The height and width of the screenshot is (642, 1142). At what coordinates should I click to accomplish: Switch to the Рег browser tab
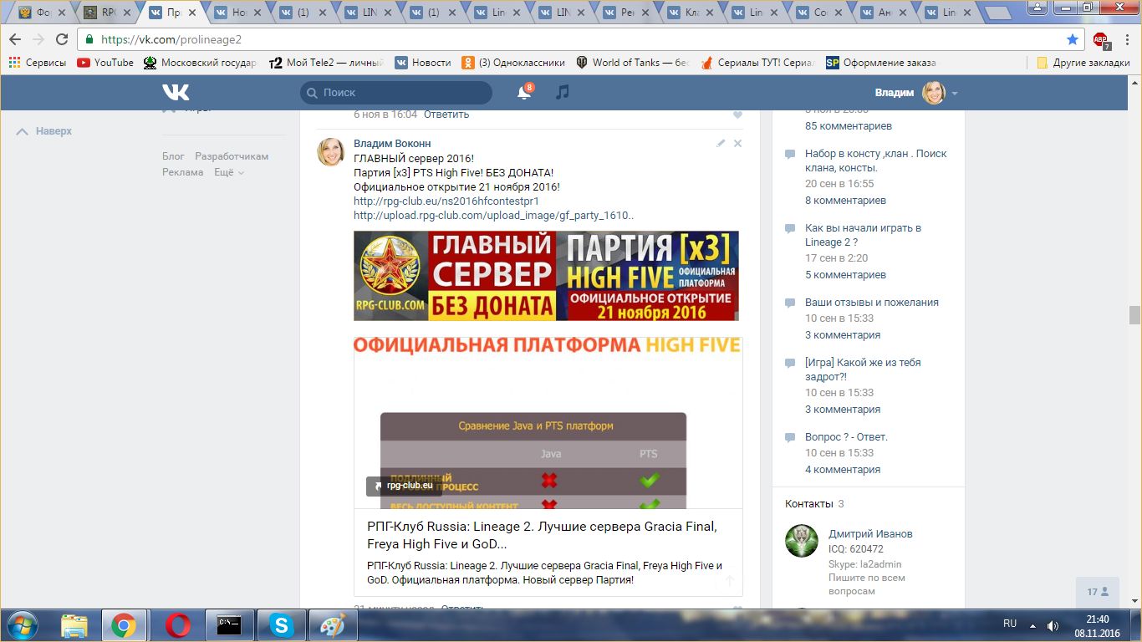pyautogui.click(x=626, y=13)
